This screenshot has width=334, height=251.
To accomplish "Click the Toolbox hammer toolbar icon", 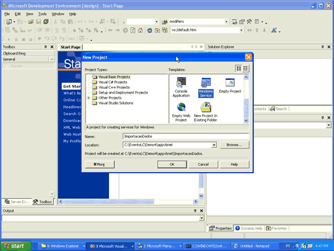I will point(249,22).
